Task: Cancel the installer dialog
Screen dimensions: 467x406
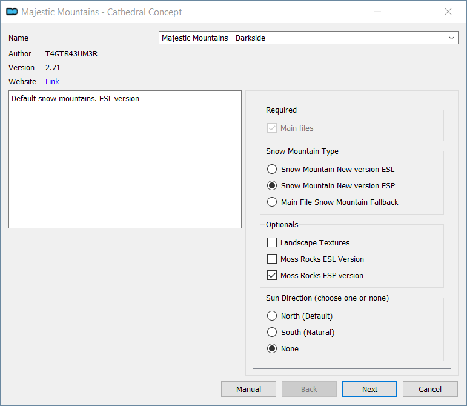Action: (x=430, y=389)
